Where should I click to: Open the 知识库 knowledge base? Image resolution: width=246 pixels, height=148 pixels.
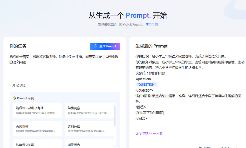[x=19, y=86]
